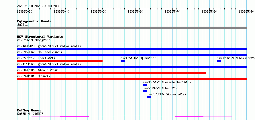Click the red bar under nsv5575517

coord(60,61)
